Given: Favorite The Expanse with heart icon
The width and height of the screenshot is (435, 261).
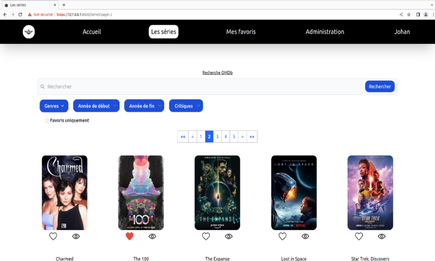Looking at the screenshot, I should (206, 236).
